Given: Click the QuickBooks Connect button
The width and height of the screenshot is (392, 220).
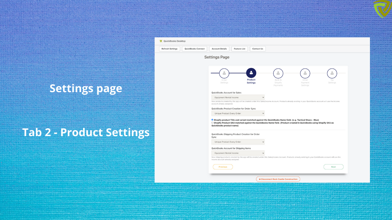Looking at the screenshot, I should coord(194,49).
